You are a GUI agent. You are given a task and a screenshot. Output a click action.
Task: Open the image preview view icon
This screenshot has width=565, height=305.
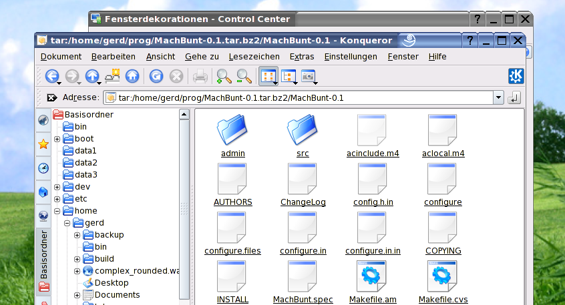pyautogui.click(x=309, y=76)
